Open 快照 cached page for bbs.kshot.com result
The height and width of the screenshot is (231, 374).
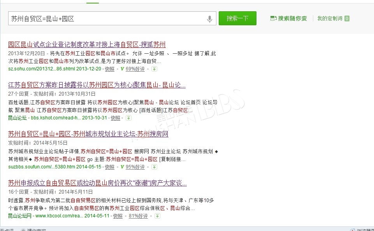coord(116,118)
